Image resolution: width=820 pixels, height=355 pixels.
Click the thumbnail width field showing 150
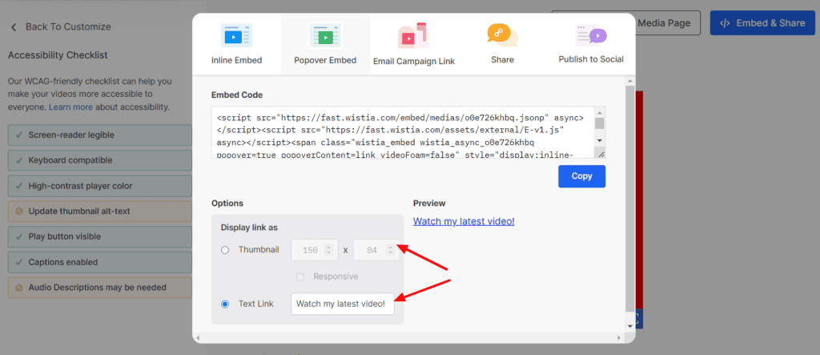[x=313, y=250]
